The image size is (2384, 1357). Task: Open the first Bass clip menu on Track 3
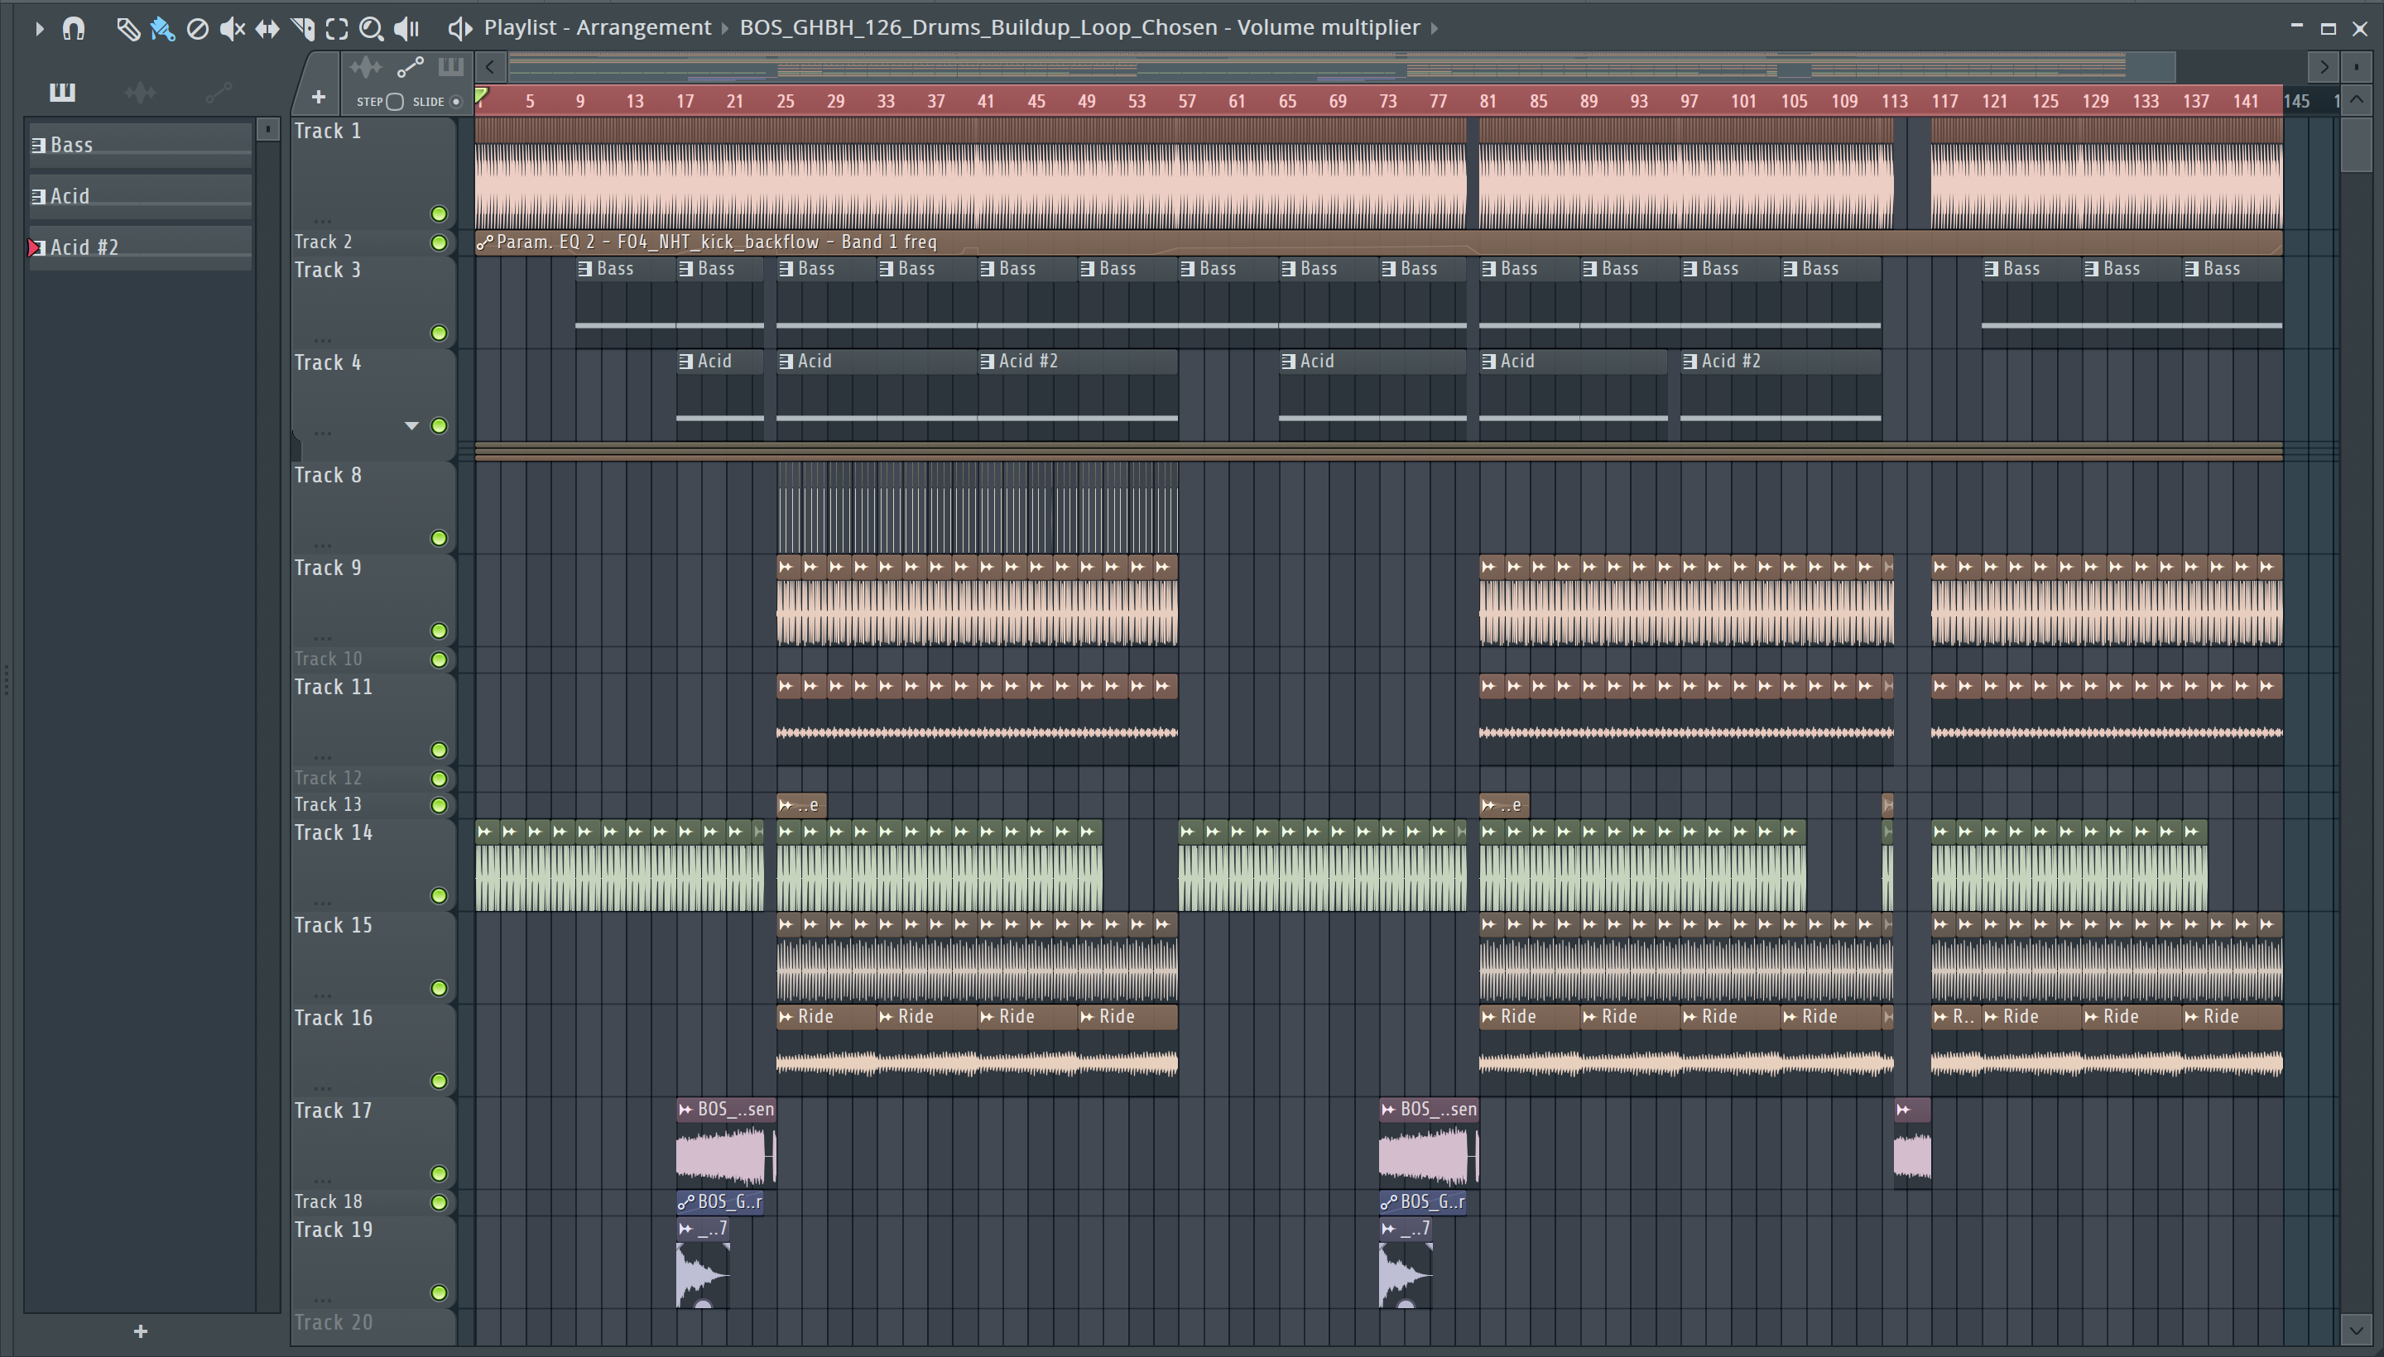(x=584, y=268)
